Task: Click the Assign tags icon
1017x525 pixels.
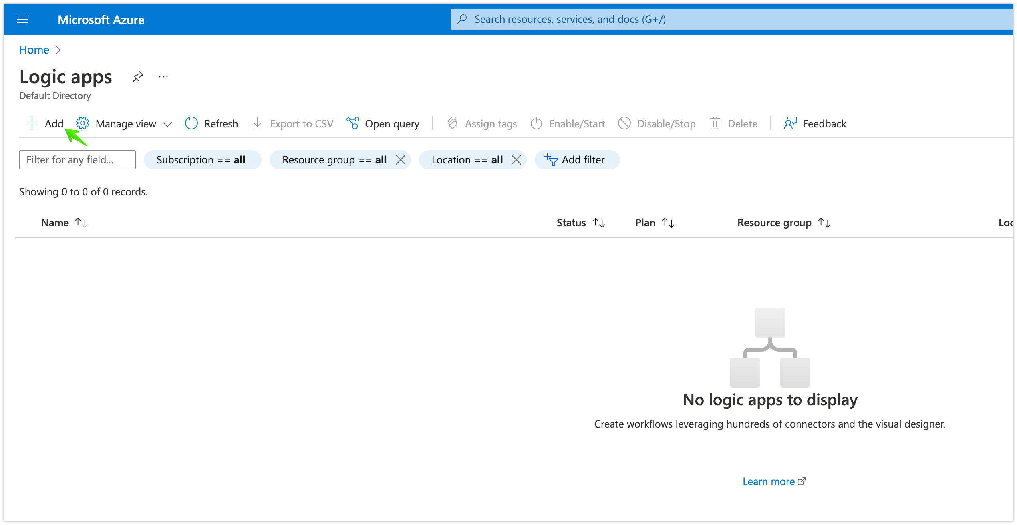Action: [452, 123]
